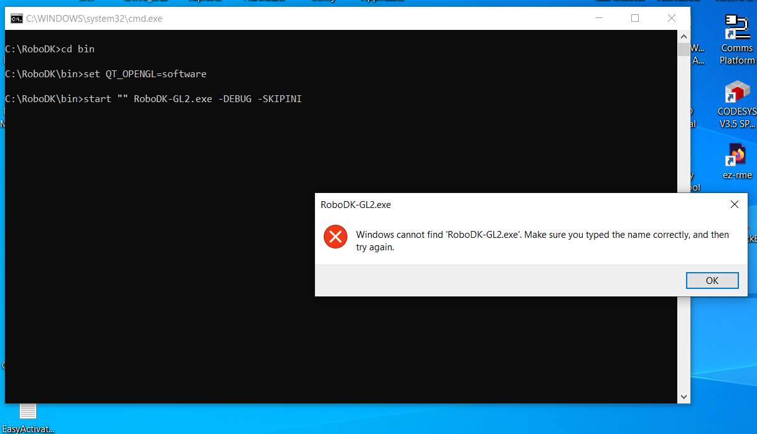Click the 'set QT_OPENGL=software' command line

(106, 74)
